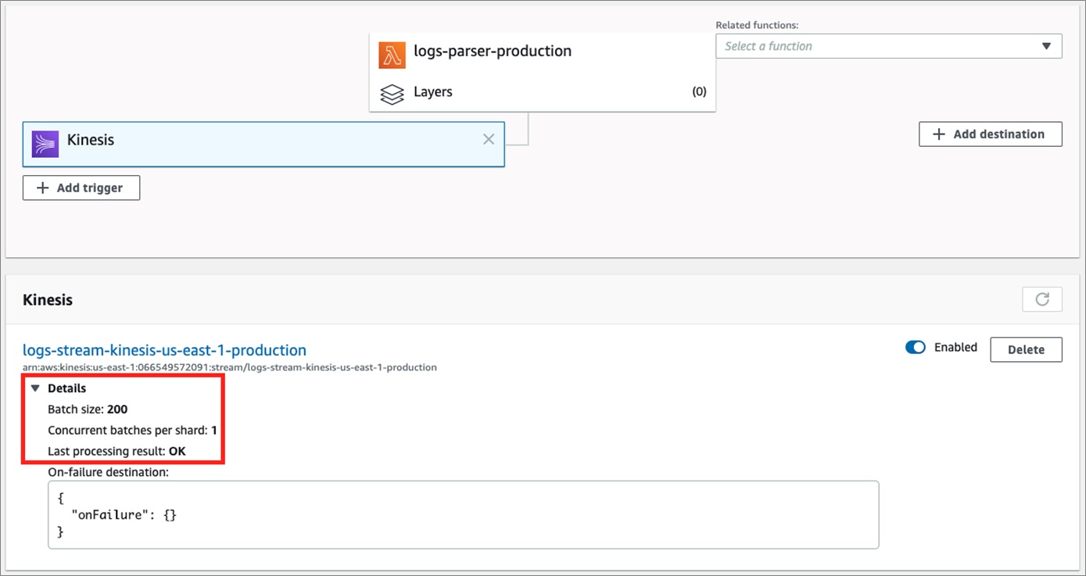The width and height of the screenshot is (1086, 576).
Task: Click Last processing result: OK
Action: 116,451
